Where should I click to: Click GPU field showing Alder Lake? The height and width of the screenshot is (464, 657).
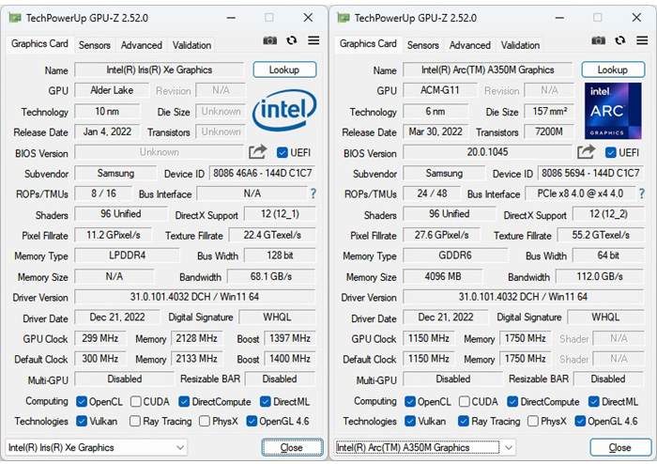click(x=112, y=90)
